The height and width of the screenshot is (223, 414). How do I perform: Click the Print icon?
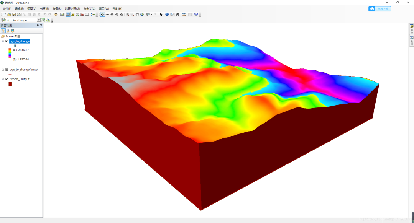point(18,15)
